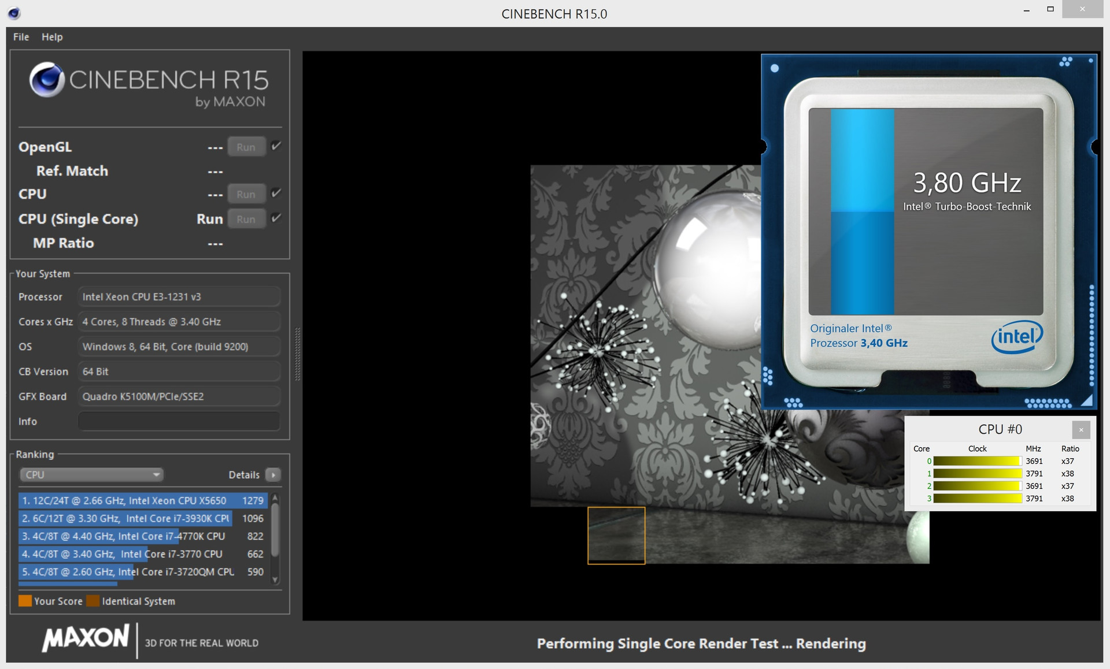Click the ranking list scroll down arrow
Image resolution: width=1110 pixels, height=669 pixels.
point(275,579)
